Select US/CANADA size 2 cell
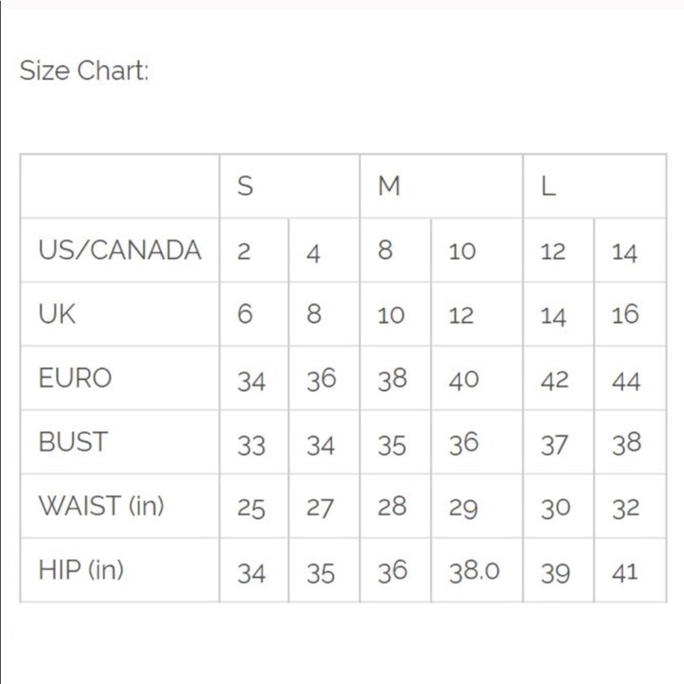This screenshot has height=684, width=684. point(244,252)
